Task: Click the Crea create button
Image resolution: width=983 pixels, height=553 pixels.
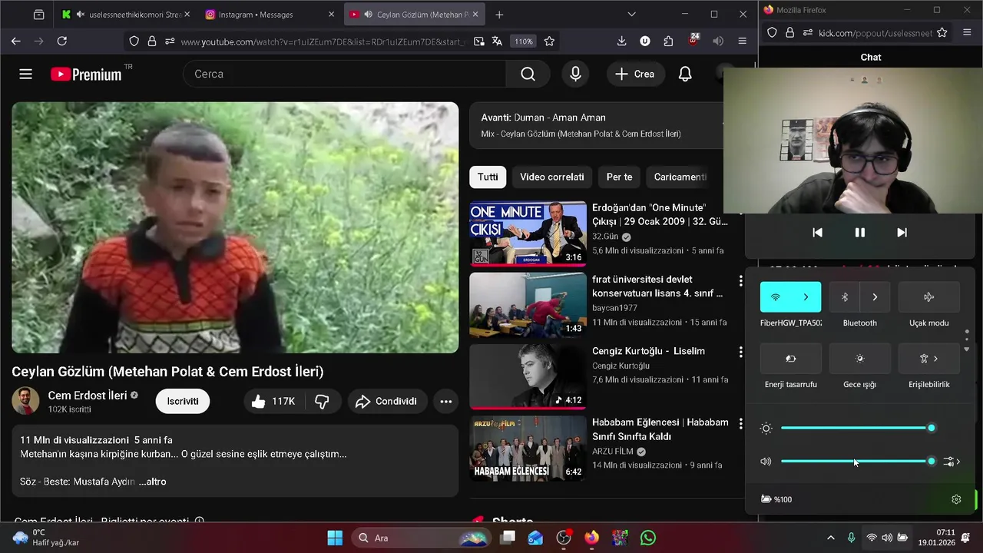Action: [x=634, y=74]
